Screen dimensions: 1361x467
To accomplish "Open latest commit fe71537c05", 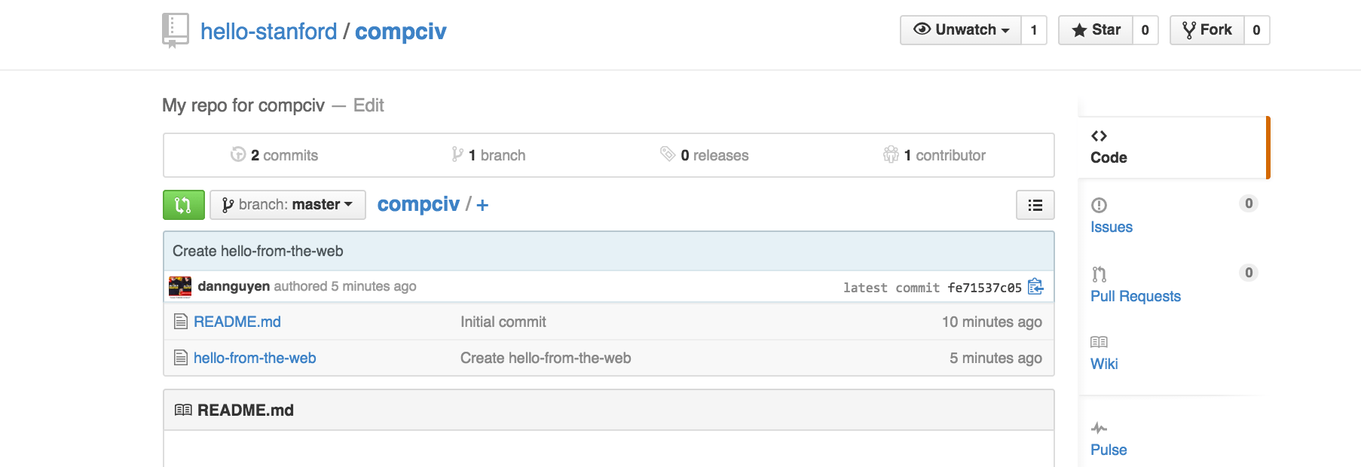I will point(984,288).
